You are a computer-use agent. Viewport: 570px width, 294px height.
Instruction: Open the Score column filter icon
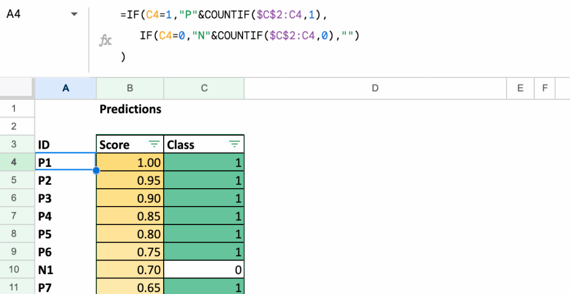click(154, 145)
